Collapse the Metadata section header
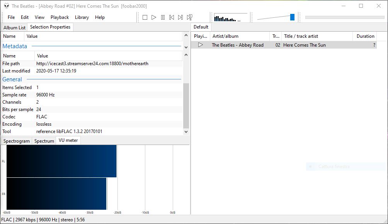This screenshot has width=388, height=224. pos(92,46)
